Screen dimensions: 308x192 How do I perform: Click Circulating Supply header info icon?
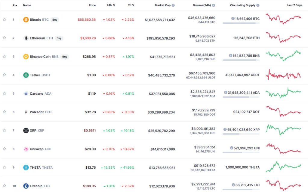(x=258, y=5)
